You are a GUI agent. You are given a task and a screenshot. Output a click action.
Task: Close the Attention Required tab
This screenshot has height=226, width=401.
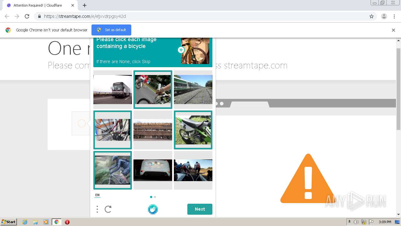point(73,5)
